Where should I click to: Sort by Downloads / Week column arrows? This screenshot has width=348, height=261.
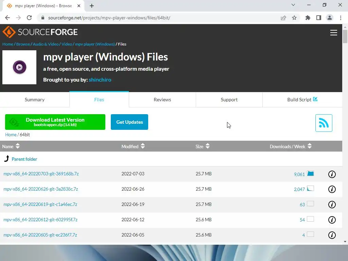point(310,146)
